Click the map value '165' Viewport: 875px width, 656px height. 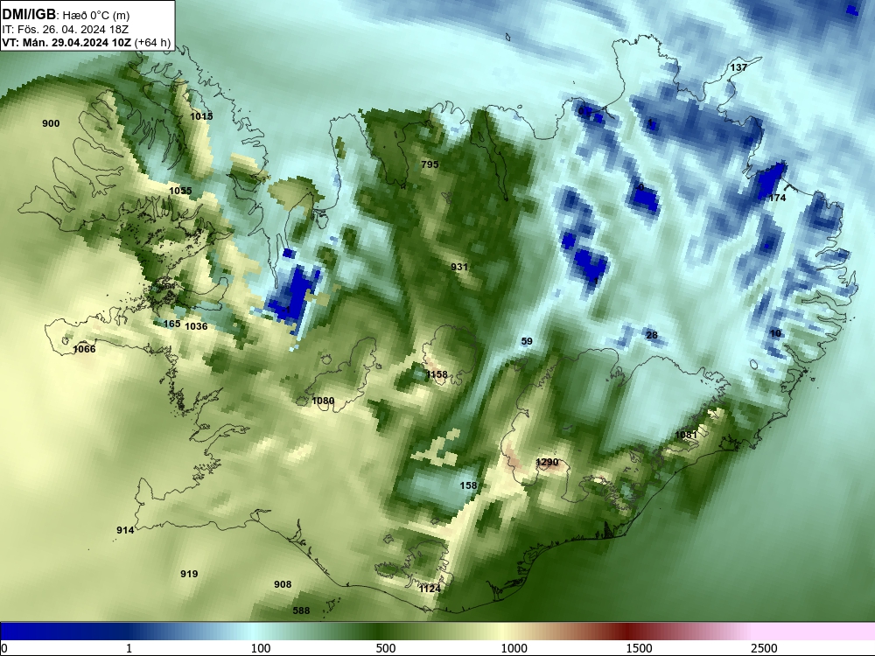[x=171, y=324]
